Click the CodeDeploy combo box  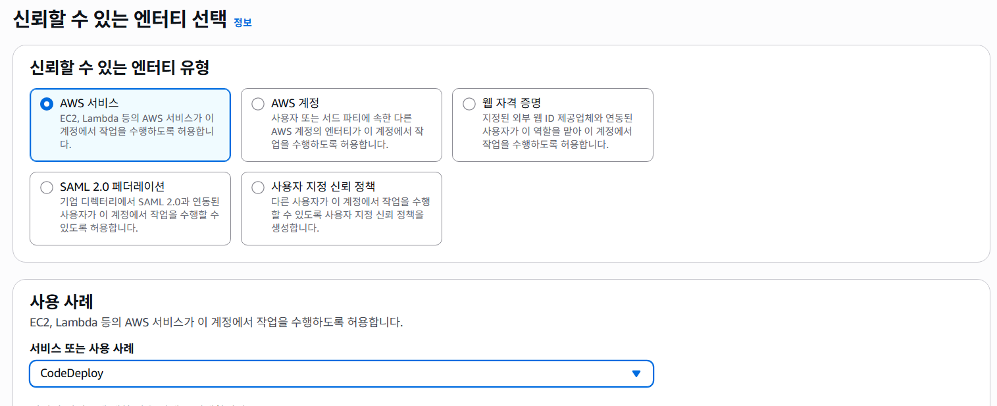(x=341, y=373)
